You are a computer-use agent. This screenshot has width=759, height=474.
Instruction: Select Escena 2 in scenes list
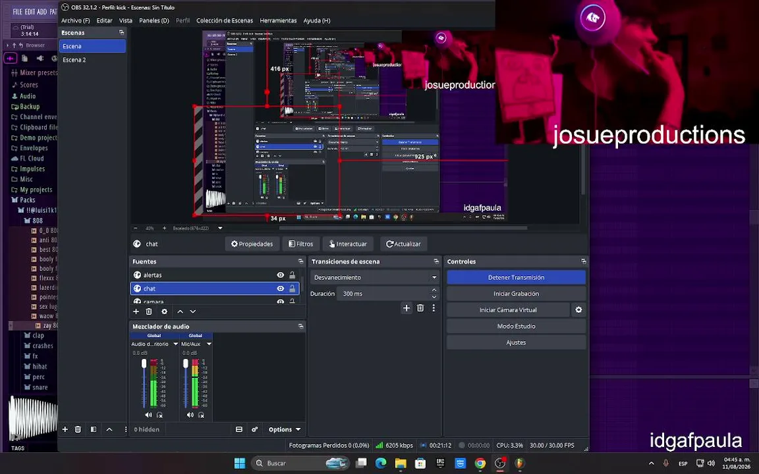(x=92, y=59)
